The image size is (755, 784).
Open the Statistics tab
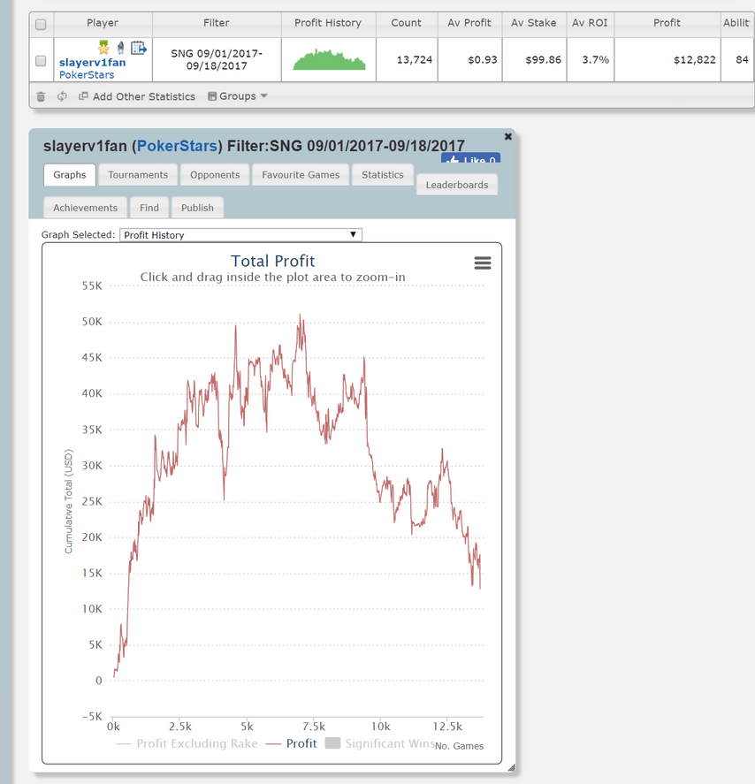(383, 175)
